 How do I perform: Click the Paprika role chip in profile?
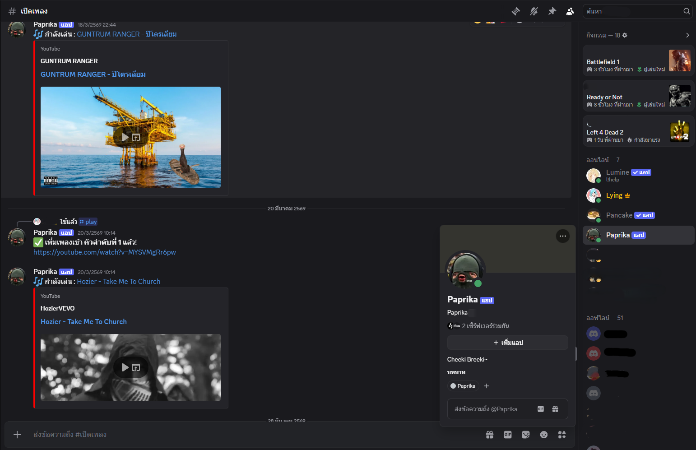pos(463,386)
